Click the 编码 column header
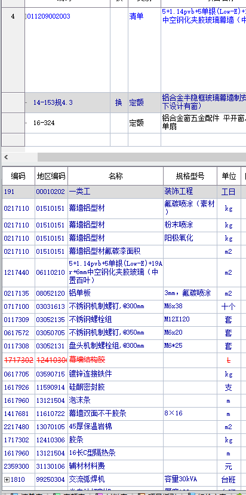This screenshot has width=246, height=495. [x=19, y=176]
